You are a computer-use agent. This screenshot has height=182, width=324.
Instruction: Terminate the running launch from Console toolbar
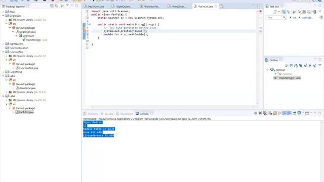[255, 113]
